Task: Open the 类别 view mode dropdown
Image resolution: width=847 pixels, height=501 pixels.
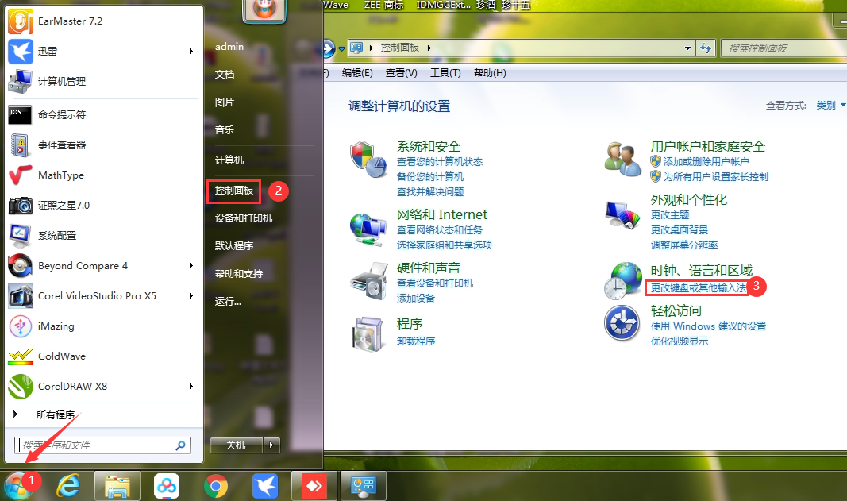Action: click(830, 105)
